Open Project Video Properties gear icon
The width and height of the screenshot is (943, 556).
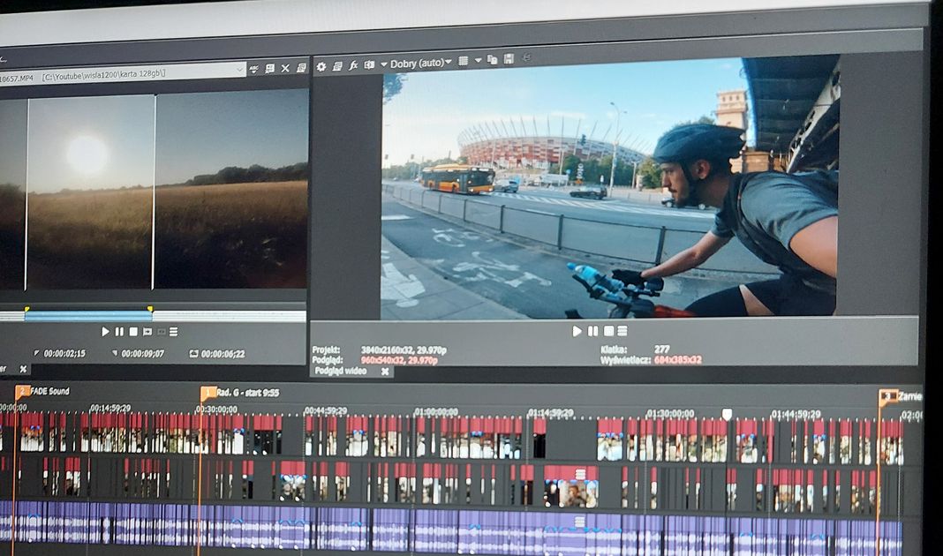pyautogui.click(x=321, y=65)
